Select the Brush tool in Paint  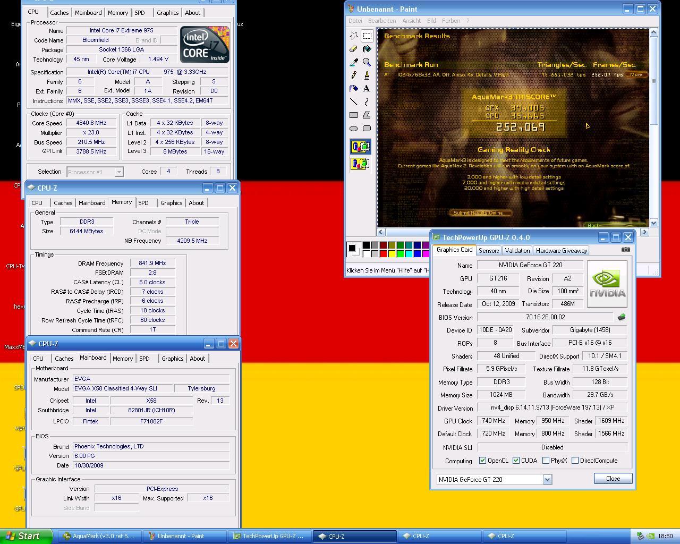[x=367, y=75]
